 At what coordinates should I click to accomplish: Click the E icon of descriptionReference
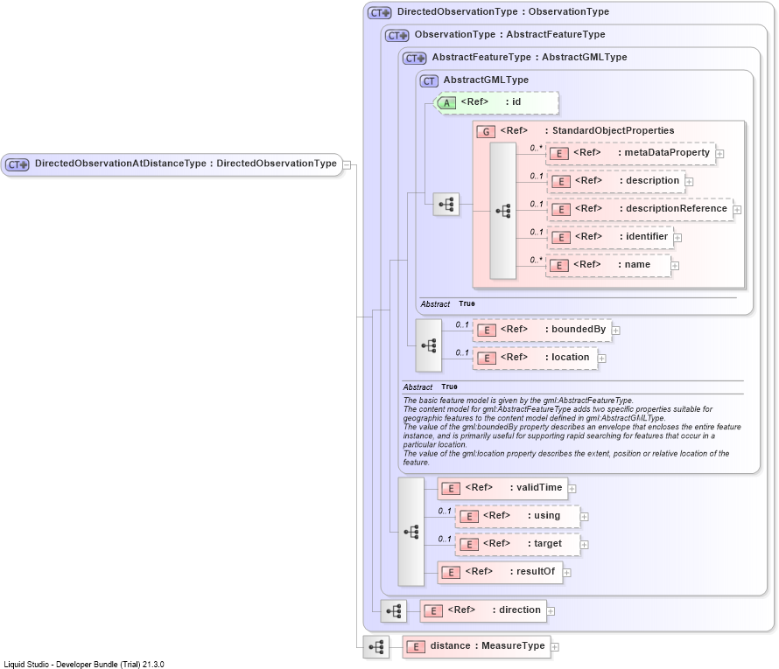pyautogui.click(x=560, y=209)
